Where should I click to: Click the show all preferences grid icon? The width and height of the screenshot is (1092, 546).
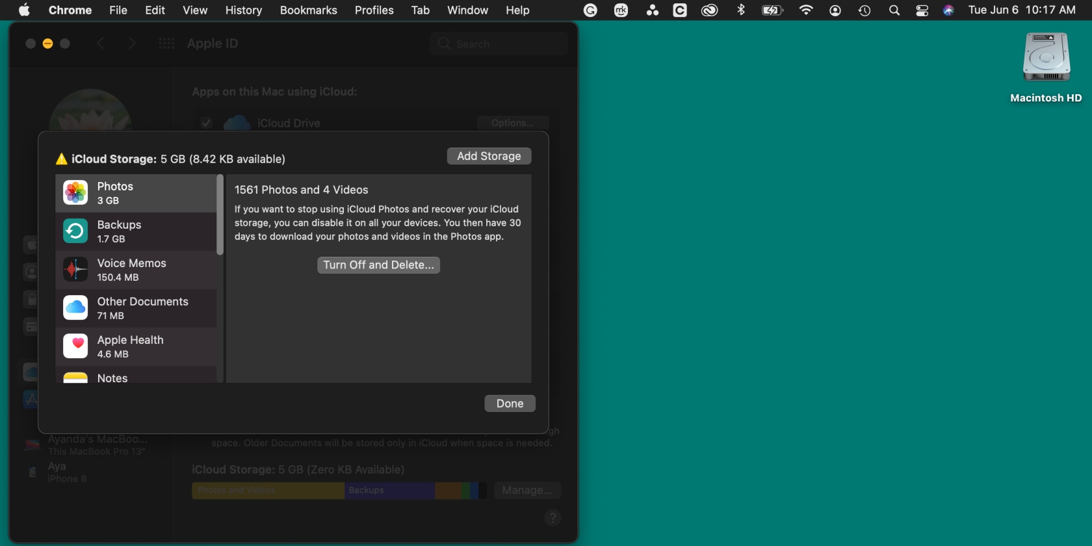coord(166,44)
